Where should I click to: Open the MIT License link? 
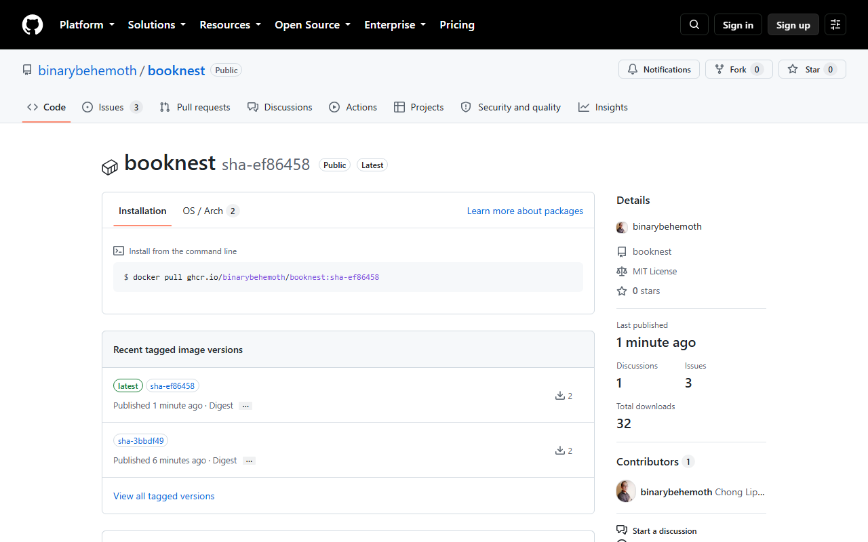pyautogui.click(x=655, y=271)
